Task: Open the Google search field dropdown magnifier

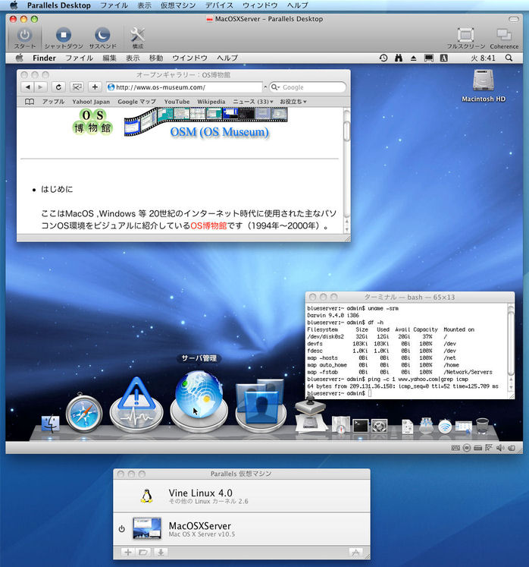Action: pyautogui.click(x=276, y=87)
